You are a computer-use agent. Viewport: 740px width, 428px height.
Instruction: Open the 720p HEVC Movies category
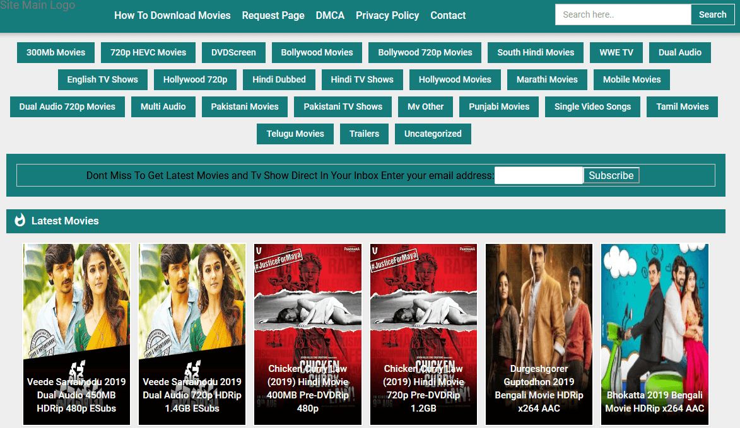click(148, 52)
